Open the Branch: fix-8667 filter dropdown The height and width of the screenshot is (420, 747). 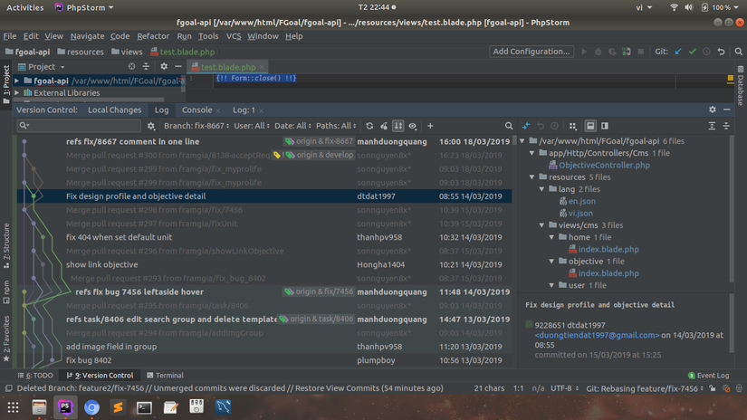coord(196,126)
